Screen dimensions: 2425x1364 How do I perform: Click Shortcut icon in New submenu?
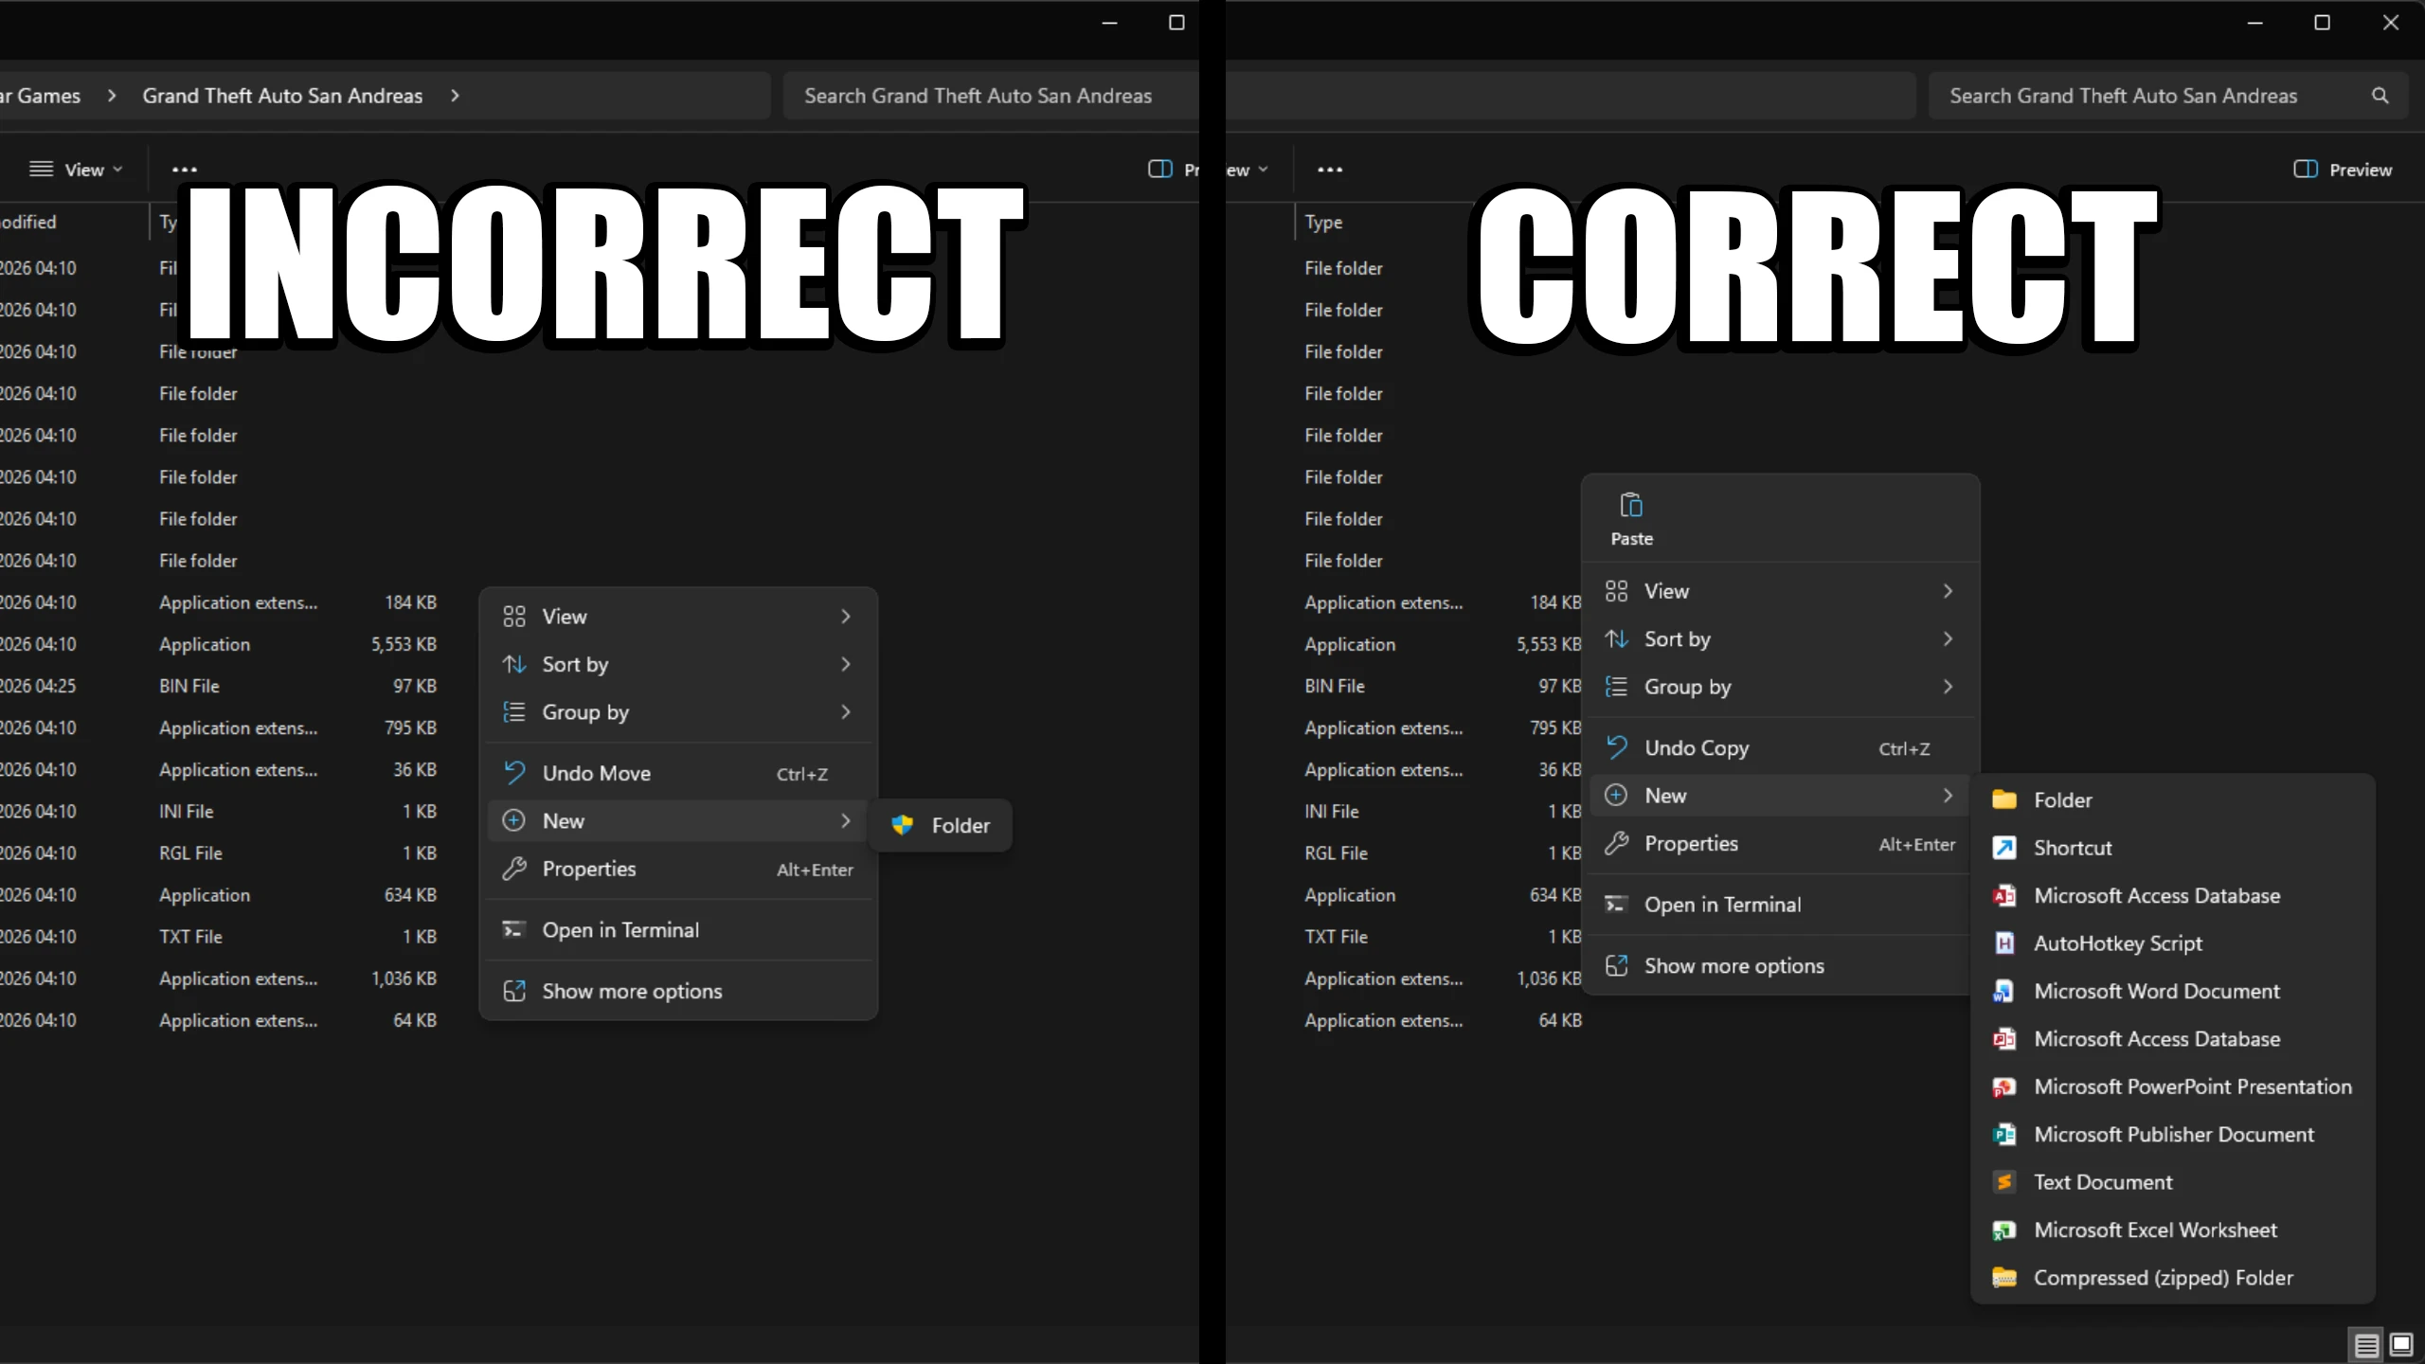click(x=2004, y=848)
